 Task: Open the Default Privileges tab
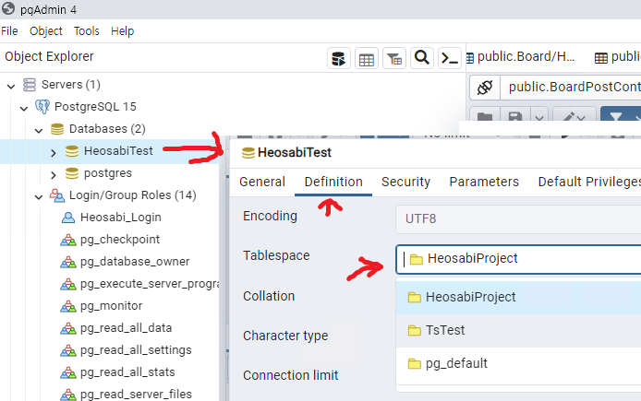click(x=588, y=182)
